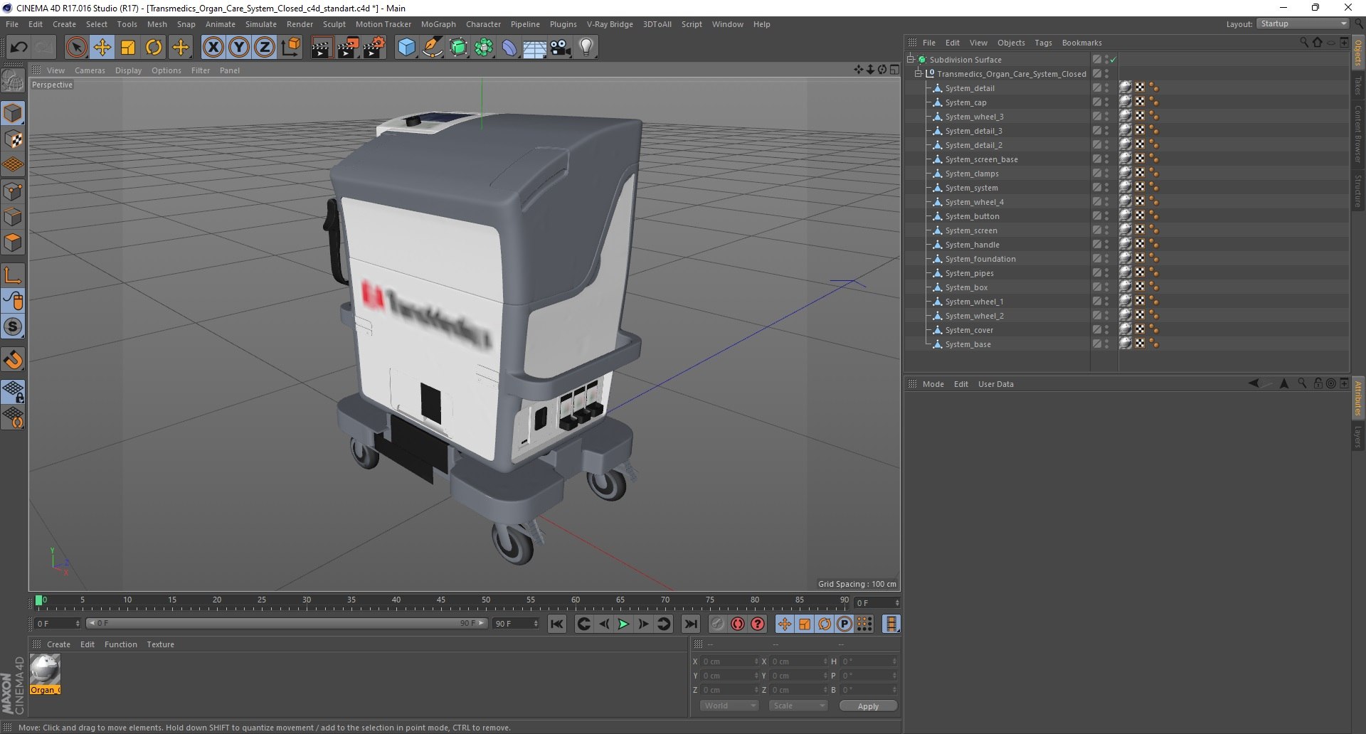
Task: Open Tags menu in Object Manager
Action: 1043,43
